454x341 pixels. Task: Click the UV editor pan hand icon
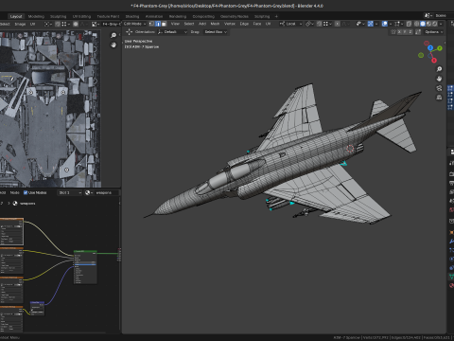pos(113,45)
